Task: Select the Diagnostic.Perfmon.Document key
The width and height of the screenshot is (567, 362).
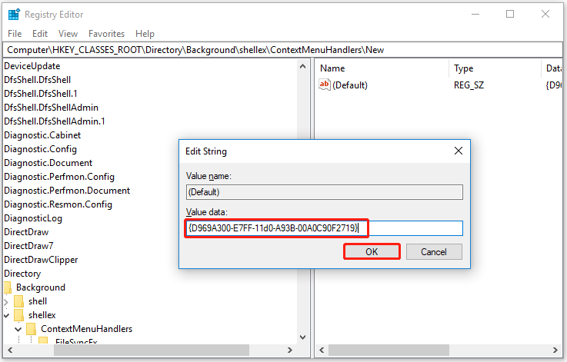Action: coord(67,191)
